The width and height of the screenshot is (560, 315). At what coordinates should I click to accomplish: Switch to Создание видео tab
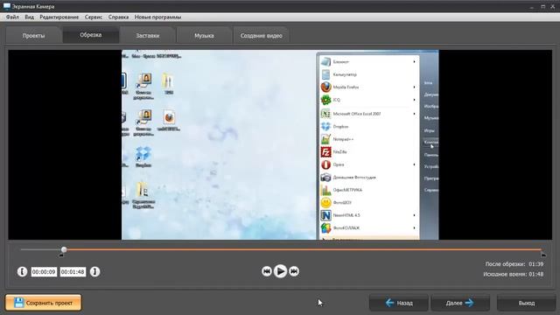click(x=261, y=36)
